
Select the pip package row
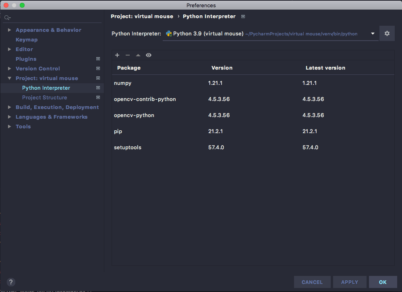(x=253, y=131)
